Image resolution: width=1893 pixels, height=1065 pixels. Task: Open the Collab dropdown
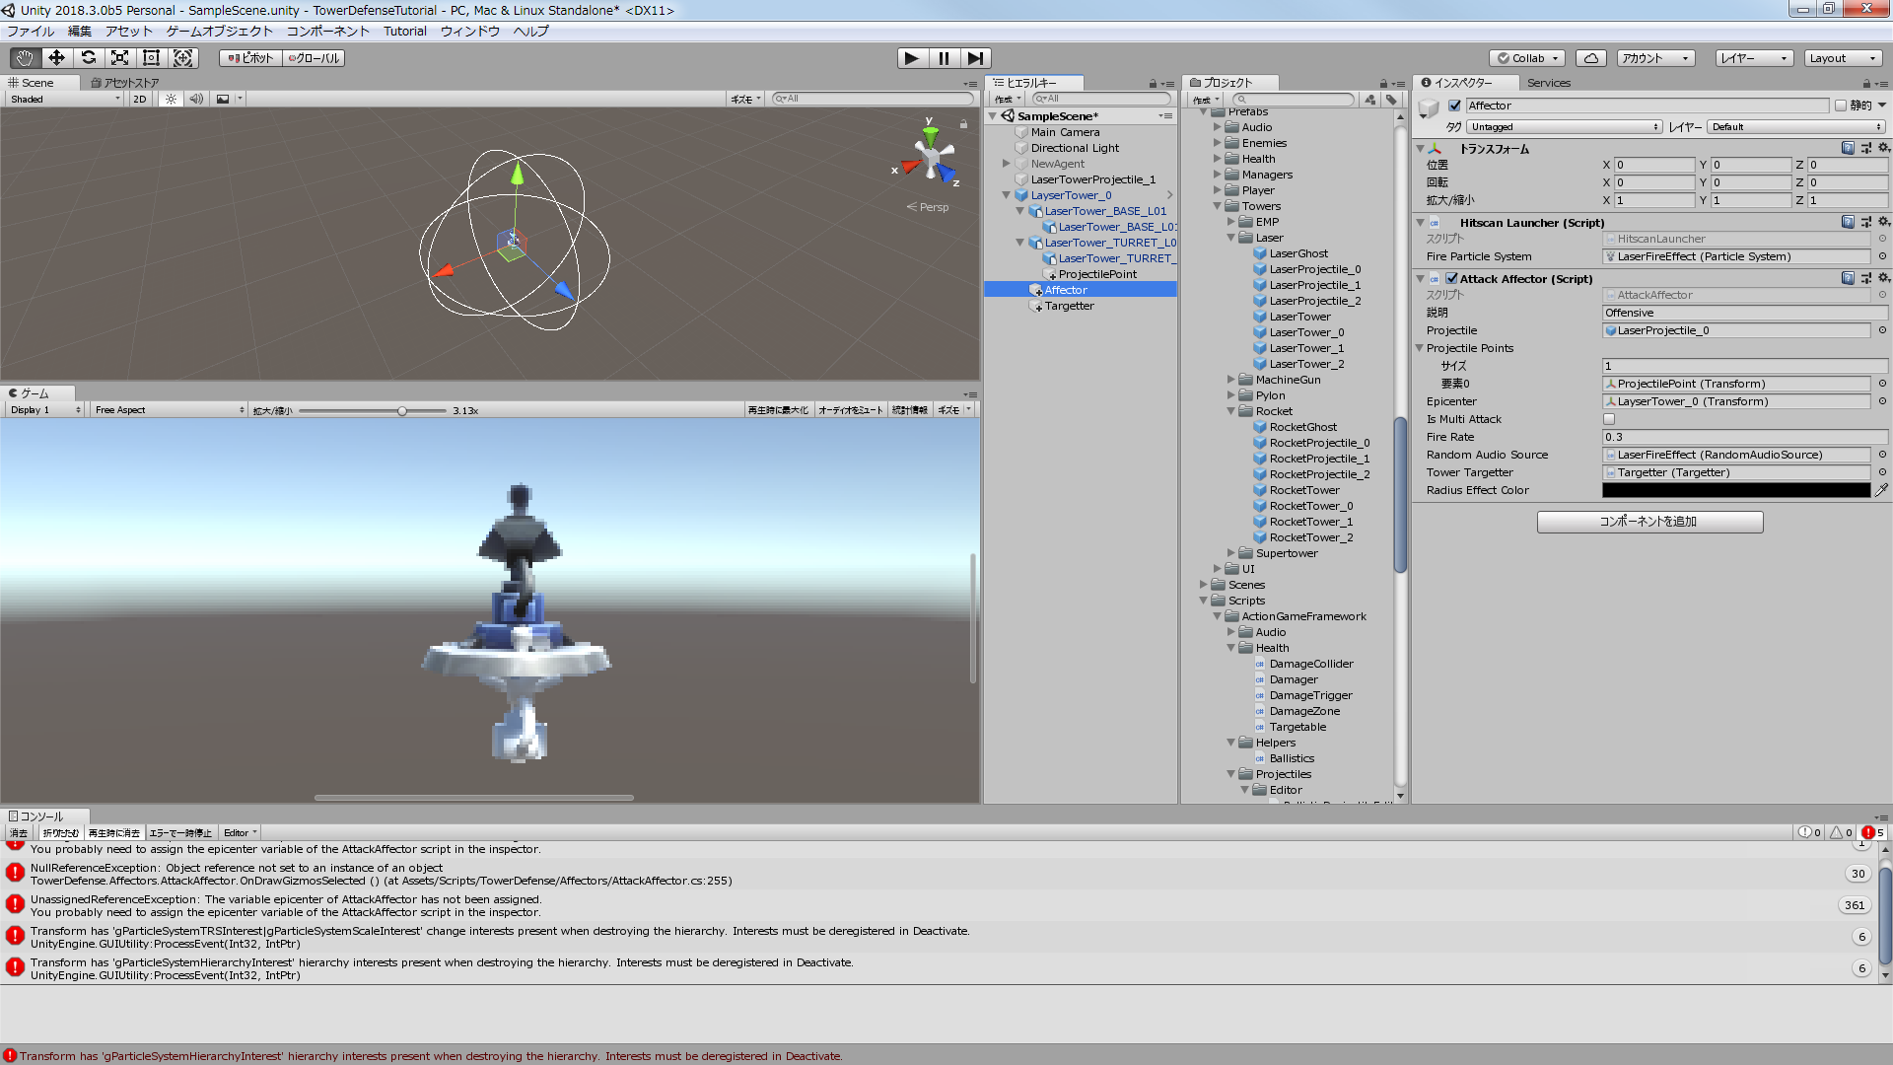pyautogui.click(x=1527, y=58)
